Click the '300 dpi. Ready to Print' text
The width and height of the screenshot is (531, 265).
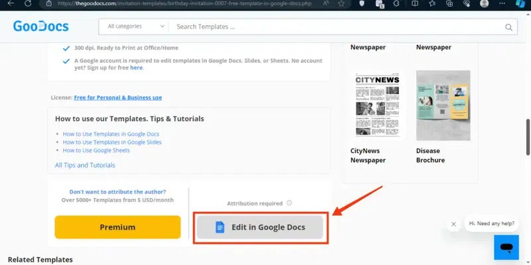[126, 48]
